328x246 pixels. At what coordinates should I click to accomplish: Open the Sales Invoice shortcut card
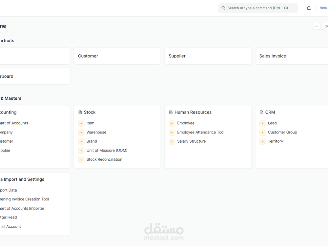[x=292, y=56]
